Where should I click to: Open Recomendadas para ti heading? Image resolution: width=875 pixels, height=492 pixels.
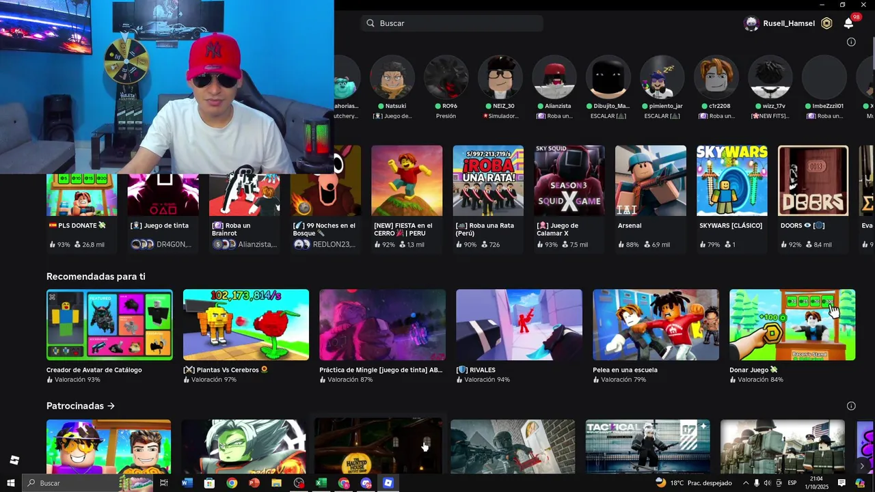coord(96,276)
